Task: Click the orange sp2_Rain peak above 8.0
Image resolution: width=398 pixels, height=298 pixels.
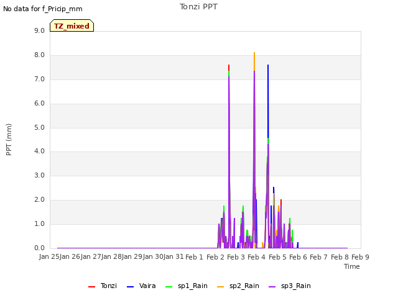Action: (254, 61)
